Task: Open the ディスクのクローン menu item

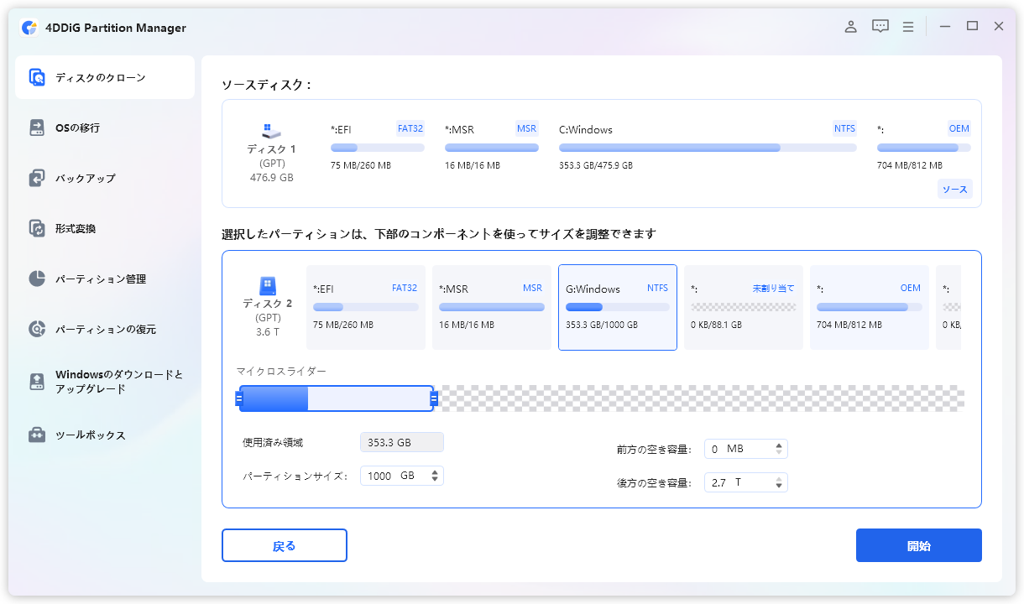Action: 105,77
